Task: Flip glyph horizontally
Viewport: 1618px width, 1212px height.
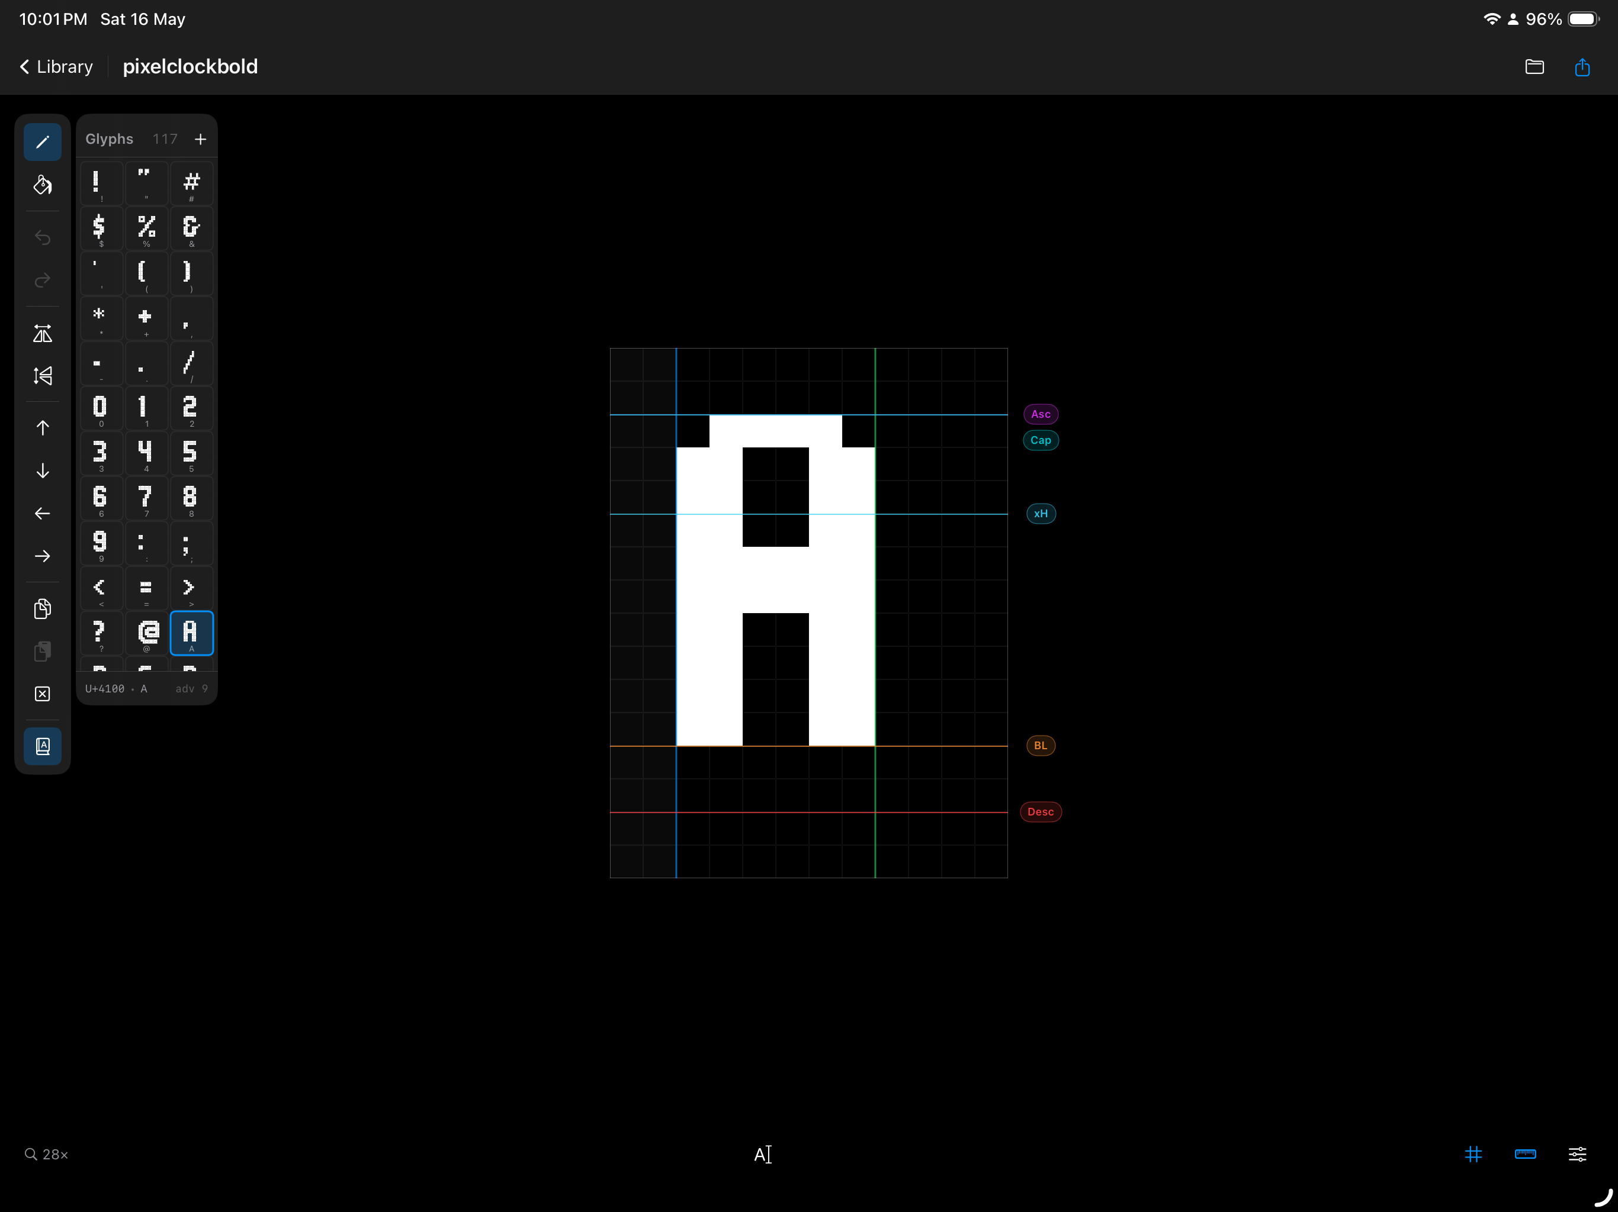Action: [43, 333]
